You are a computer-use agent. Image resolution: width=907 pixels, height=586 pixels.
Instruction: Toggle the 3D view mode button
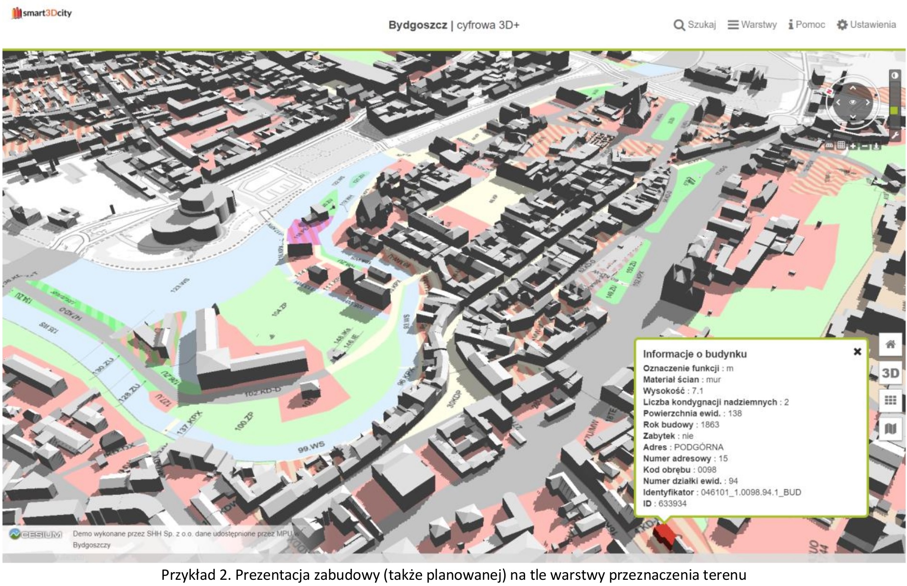click(x=890, y=373)
